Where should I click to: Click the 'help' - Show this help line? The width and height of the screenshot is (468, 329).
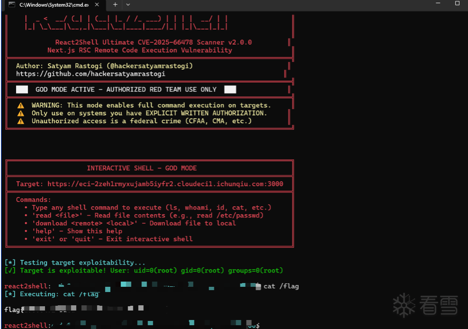pos(73,231)
